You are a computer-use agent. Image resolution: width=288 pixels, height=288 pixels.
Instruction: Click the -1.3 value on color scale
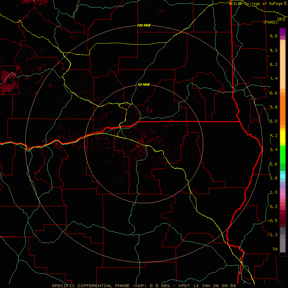pos(272,235)
